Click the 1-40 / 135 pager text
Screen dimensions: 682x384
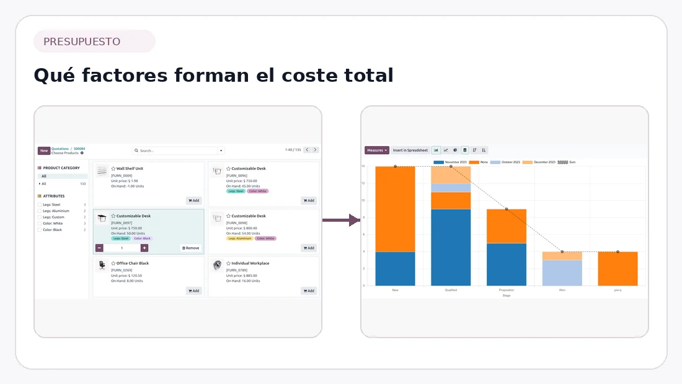click(x=293, y=150)
